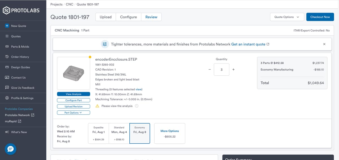The image size is (339, 160).
Task: Switch to the Review tab
Action: click(x=151, y=17)
